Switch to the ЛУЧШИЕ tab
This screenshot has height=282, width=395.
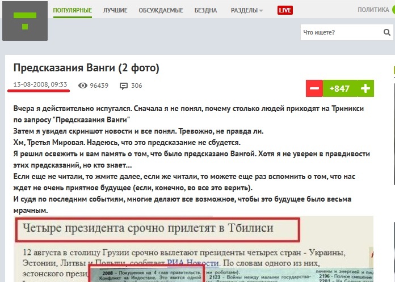pyautogui.click(x=115, y=10)
